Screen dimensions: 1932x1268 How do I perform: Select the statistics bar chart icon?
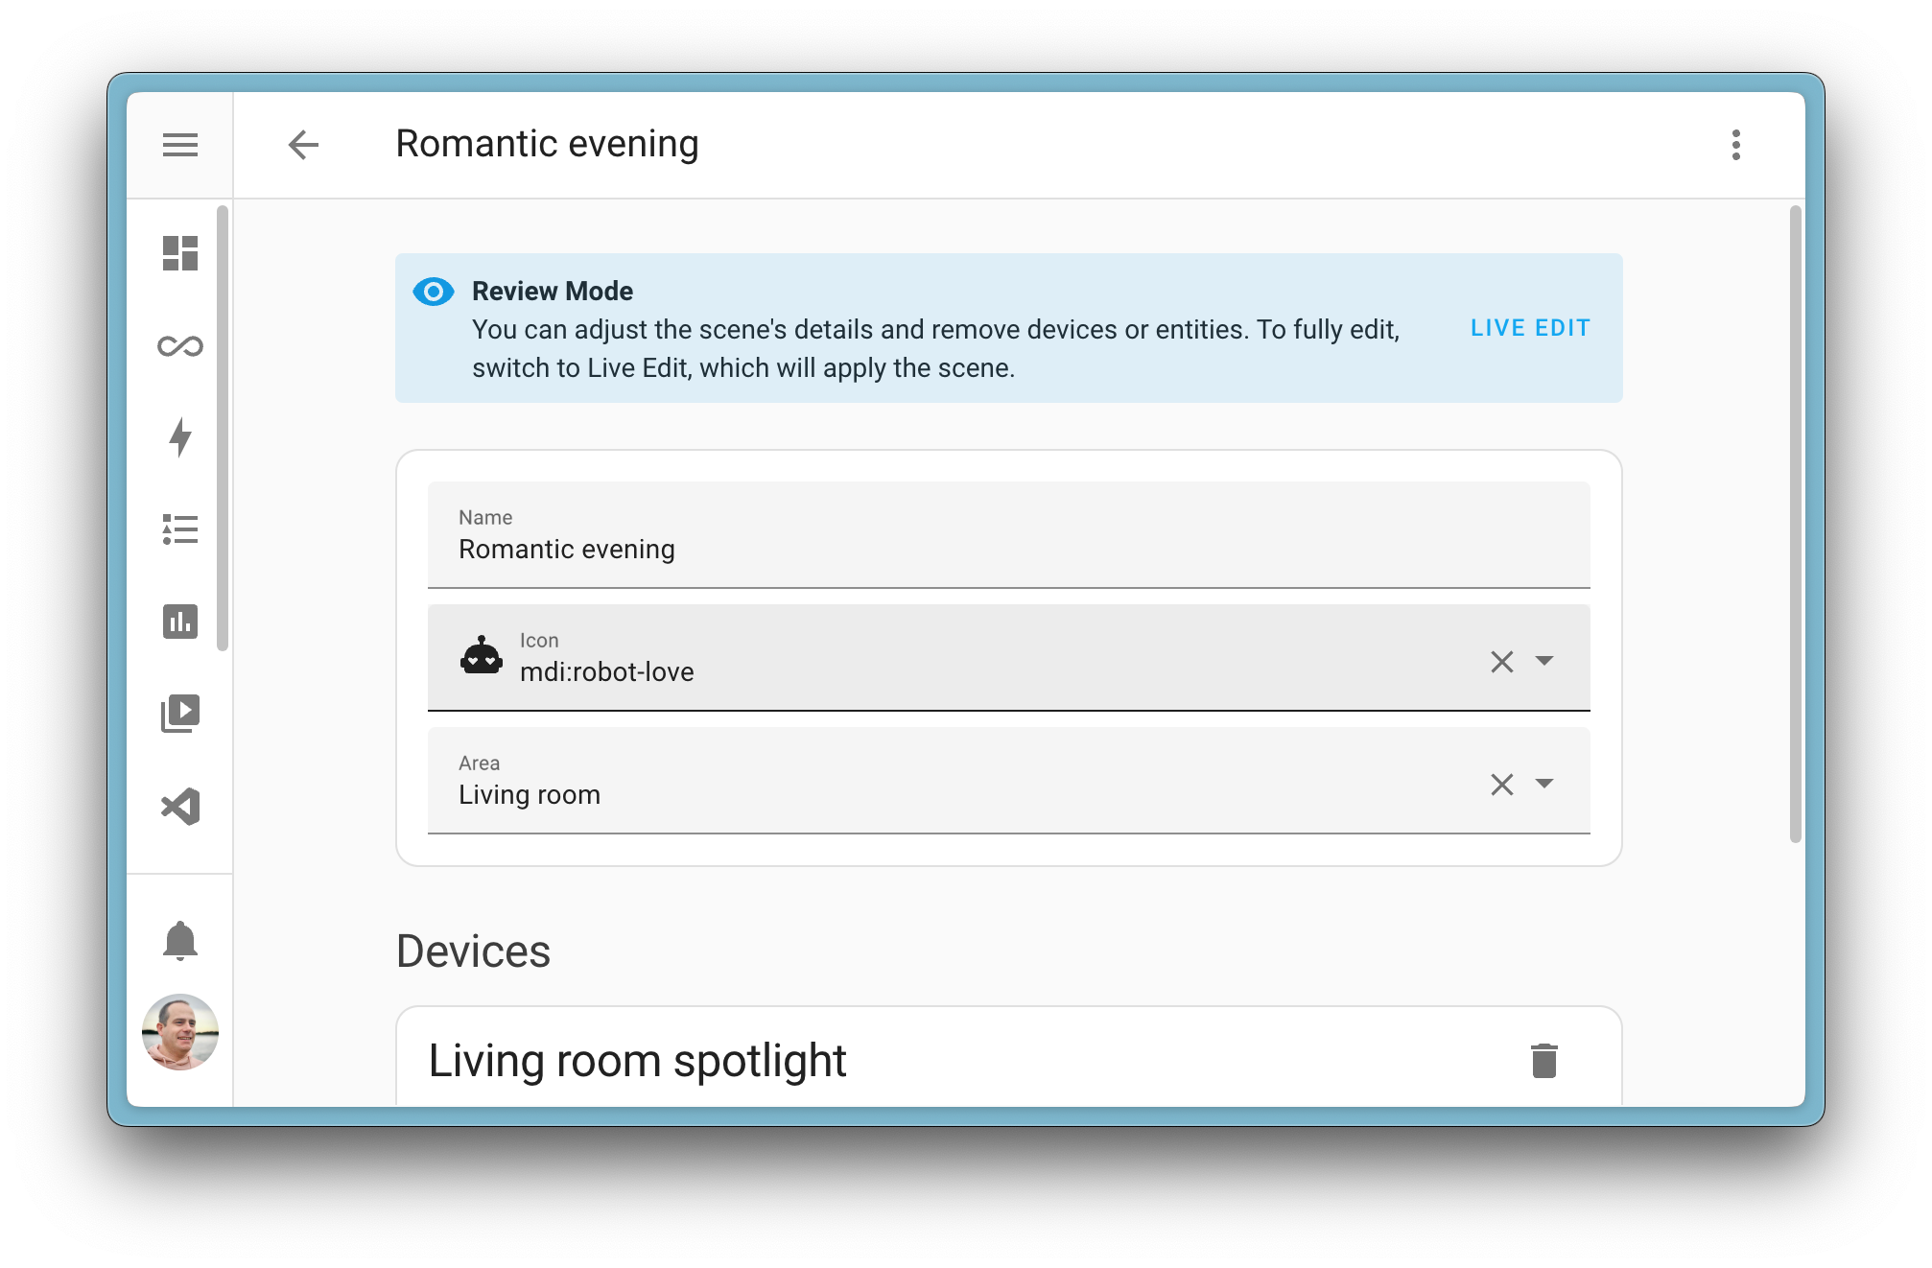coord(179,620)
